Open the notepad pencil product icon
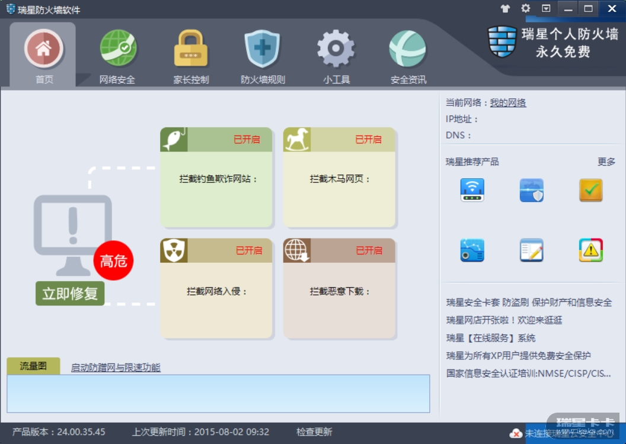 (x=531, y=250)
